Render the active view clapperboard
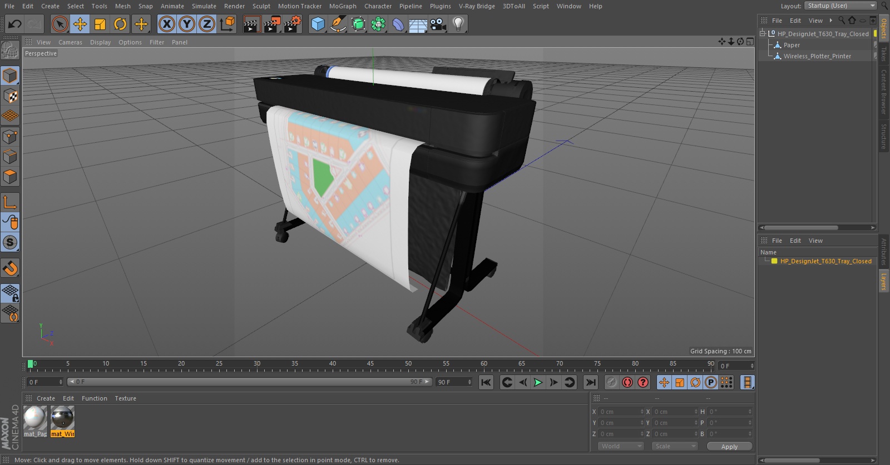Screen dimensions: 890x465 [x=251, y=24]
